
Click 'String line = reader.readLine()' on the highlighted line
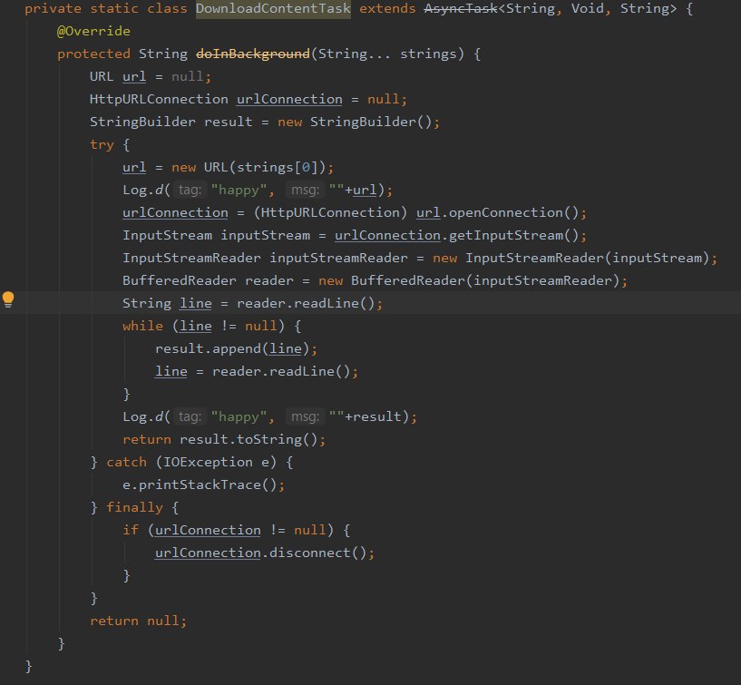coord(252,304)
